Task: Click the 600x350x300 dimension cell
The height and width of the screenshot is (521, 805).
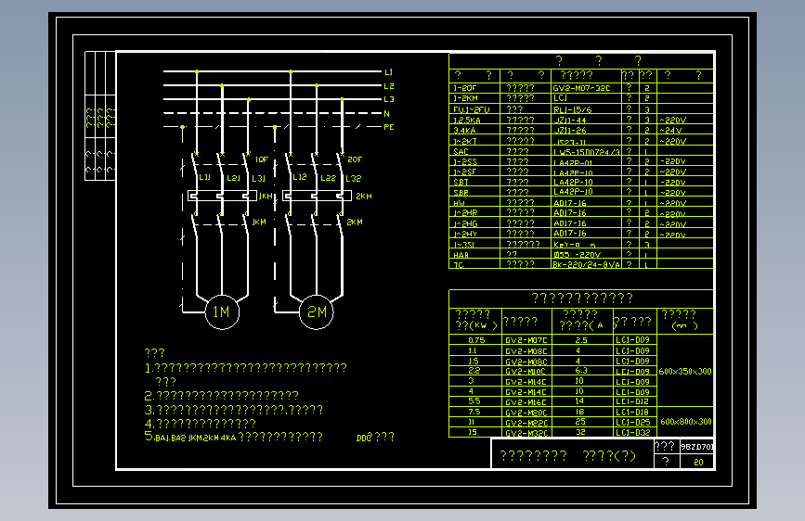Action: pyautogui.click(x=685, y=371)
